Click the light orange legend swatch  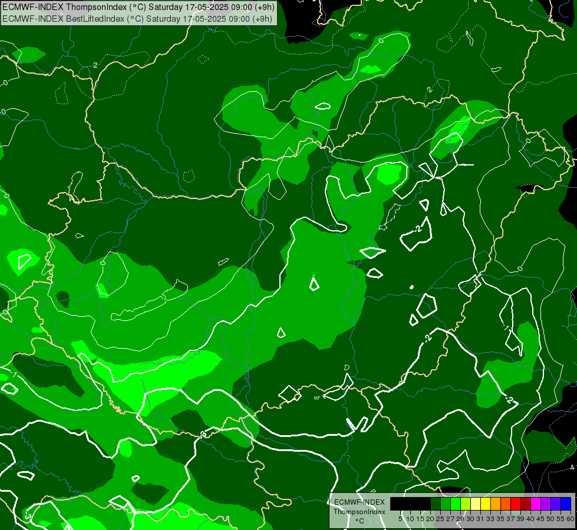click(x=496, y=503)
